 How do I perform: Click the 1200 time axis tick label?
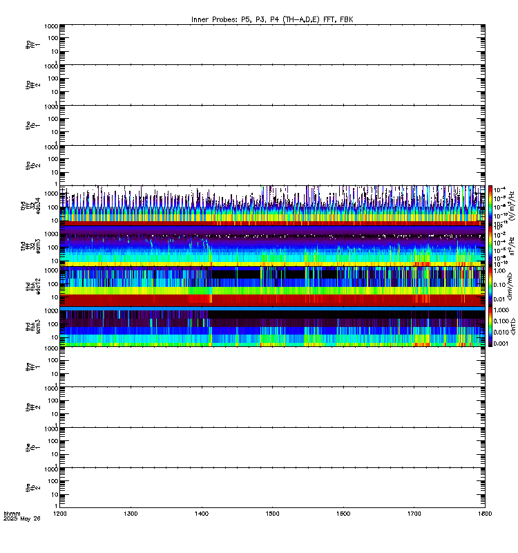pos(60,514)
